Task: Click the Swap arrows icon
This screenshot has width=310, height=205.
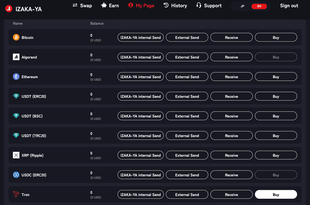Action: click(75, 5)
